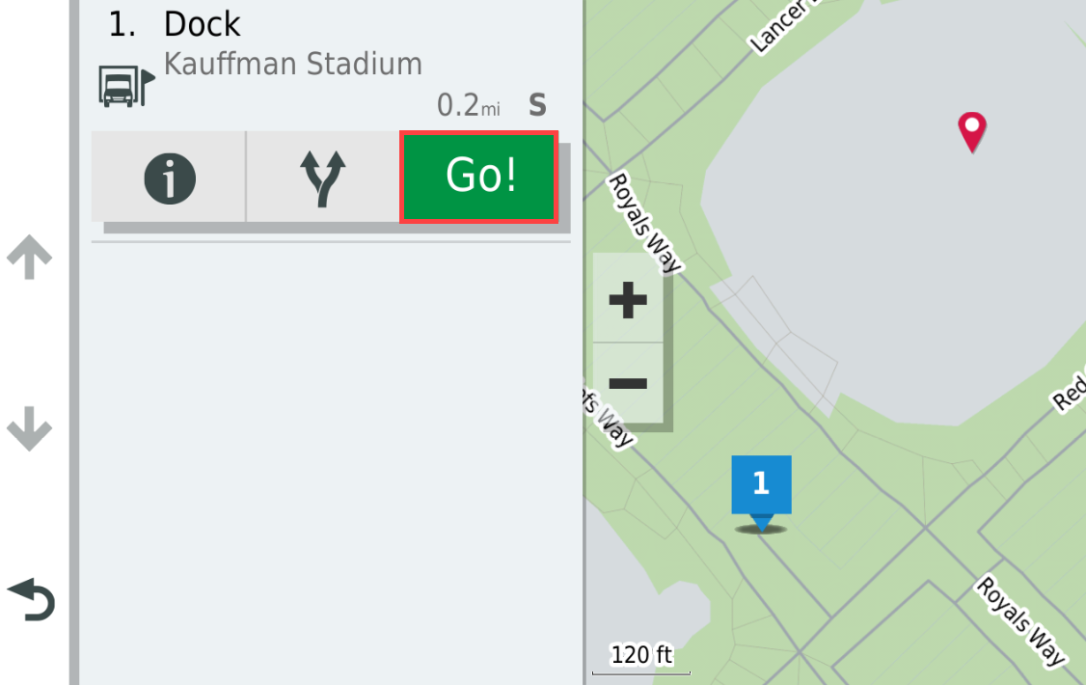Click the 120 ft map scale
The image size is (1086, 685).
point(641,654)
